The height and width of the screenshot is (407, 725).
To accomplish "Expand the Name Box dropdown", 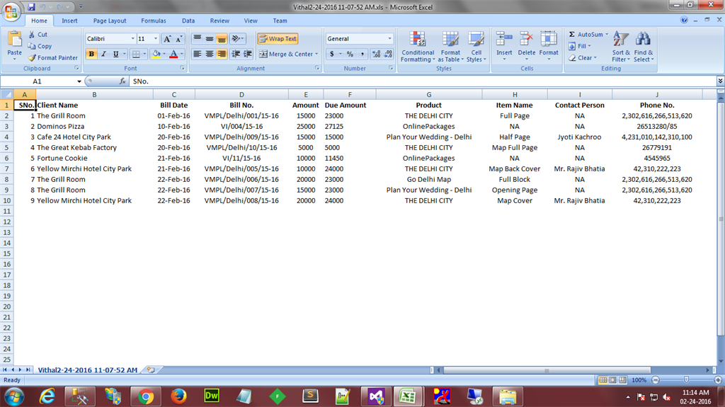I will tap(79, 81).
